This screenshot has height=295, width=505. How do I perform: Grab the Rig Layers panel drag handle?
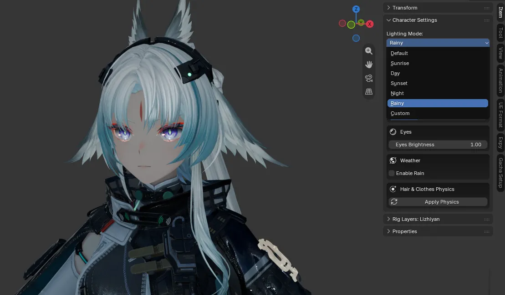(487, 219)
